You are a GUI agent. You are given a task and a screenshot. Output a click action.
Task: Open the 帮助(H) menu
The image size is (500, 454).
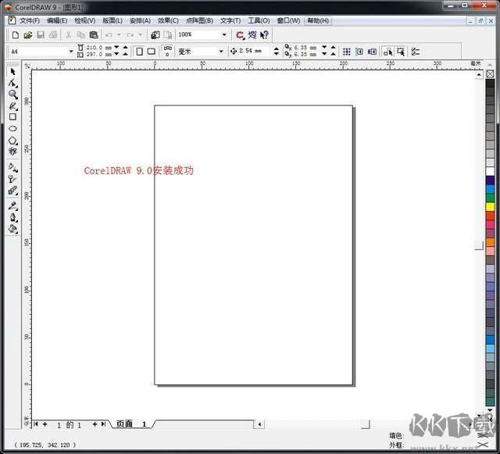[x=318, y=21]
